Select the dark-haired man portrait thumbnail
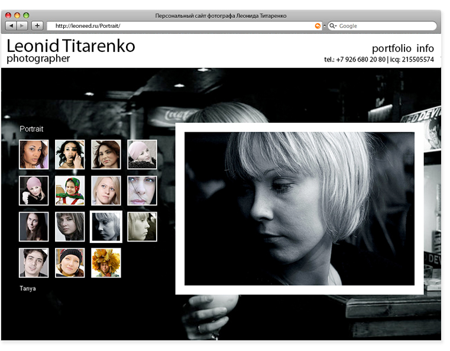450x351 pixels. point(34,262)
